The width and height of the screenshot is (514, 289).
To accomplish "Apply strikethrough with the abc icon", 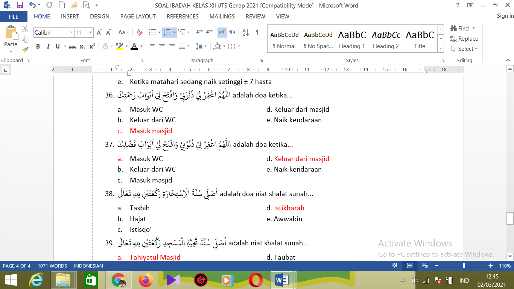I will [73, 47].
